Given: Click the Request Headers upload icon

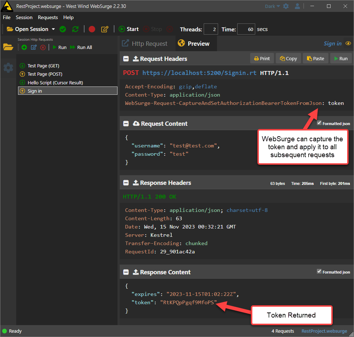Looking at the screenshot, I should 136,58.
